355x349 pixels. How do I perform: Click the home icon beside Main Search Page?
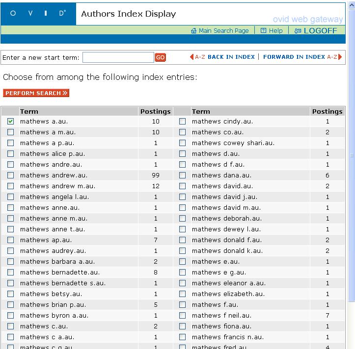point(193,30)
